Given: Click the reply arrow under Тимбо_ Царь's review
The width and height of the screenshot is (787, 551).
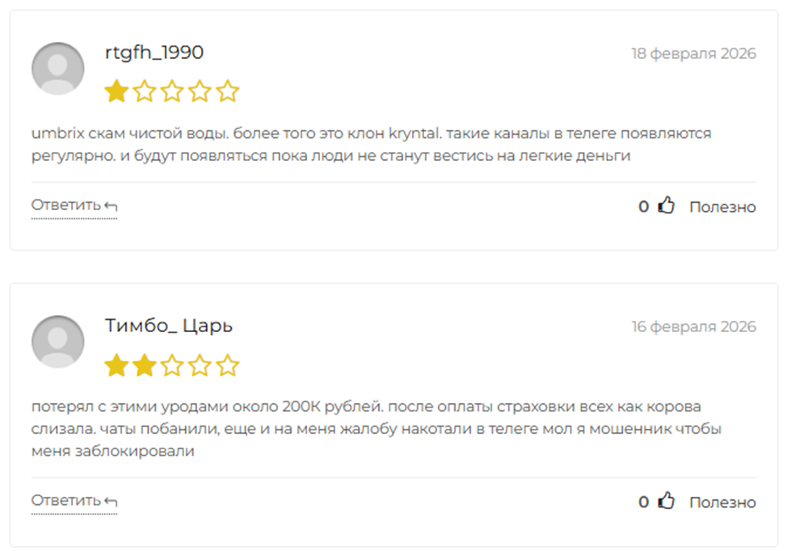Looking at the screenshot, I should click(112, 501).
